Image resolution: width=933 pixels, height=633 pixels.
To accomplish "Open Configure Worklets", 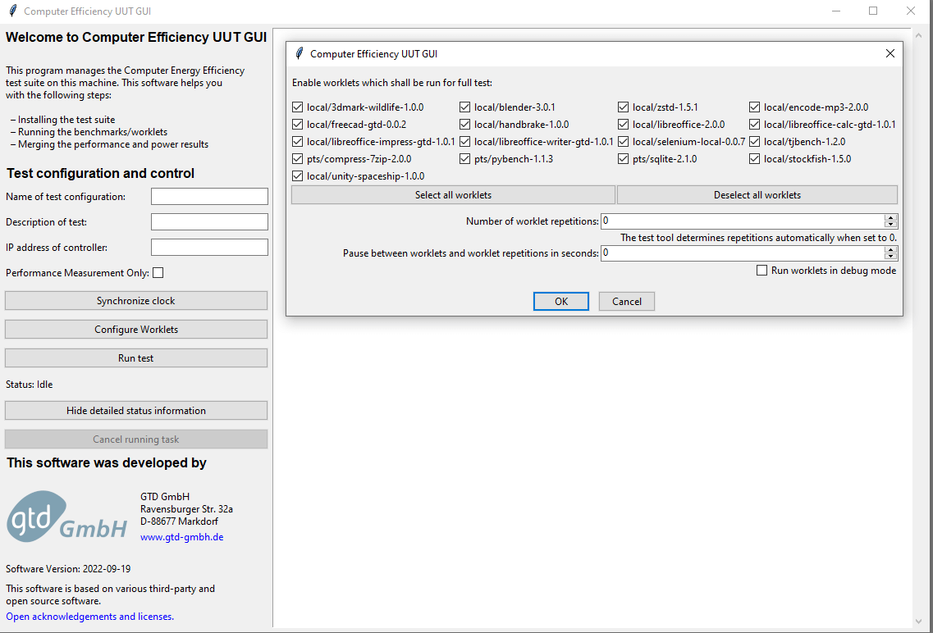I will (136, 330).
